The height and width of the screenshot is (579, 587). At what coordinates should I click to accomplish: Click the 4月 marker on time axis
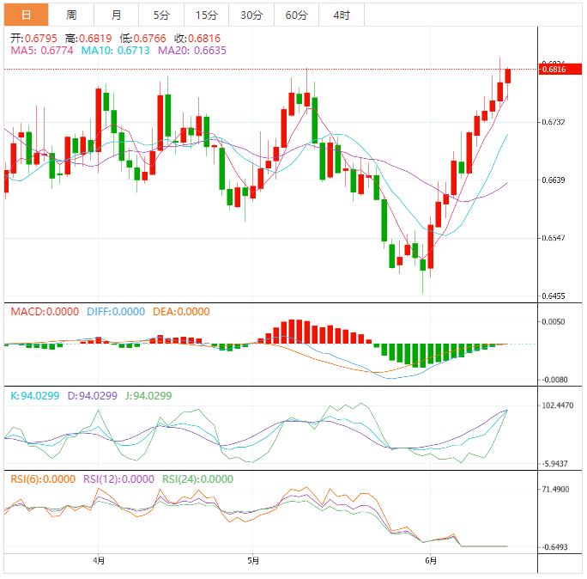point(99,562)
